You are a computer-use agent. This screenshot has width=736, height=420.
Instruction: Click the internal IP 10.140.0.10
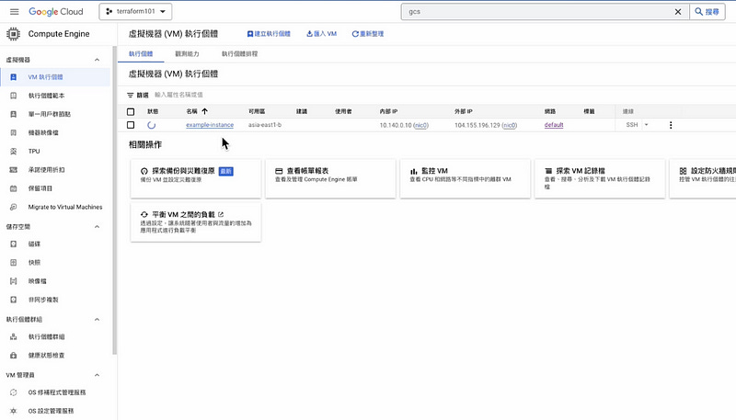(396, 125)
